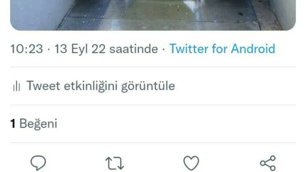Click the word saatinde in timestamp

click(x=134, y=49)
